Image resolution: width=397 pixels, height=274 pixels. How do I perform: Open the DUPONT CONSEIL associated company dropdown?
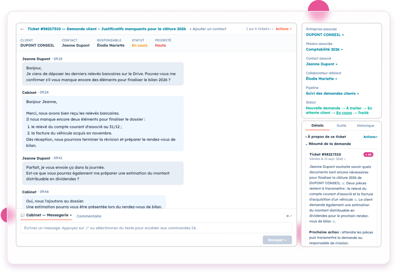[325, 35]
